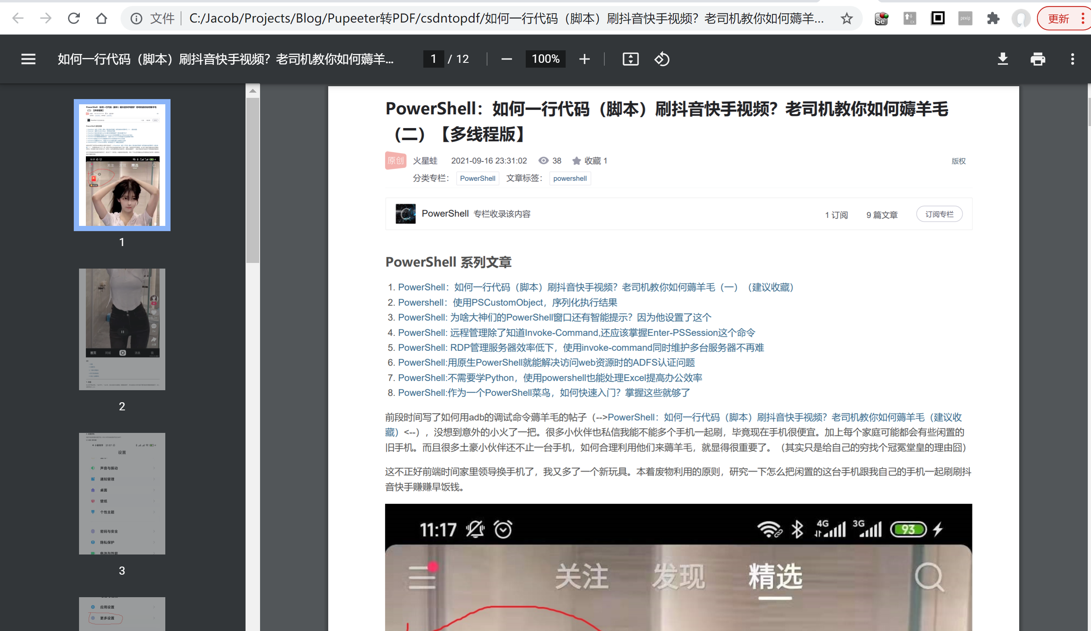The width and height of the screenshot is (1091, 631).
Task: Open the browser profile avatar
Action: click(x=1021, y=18)
